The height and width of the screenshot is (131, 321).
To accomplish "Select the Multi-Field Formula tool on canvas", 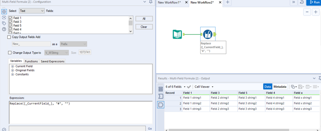I will point(208,34).
